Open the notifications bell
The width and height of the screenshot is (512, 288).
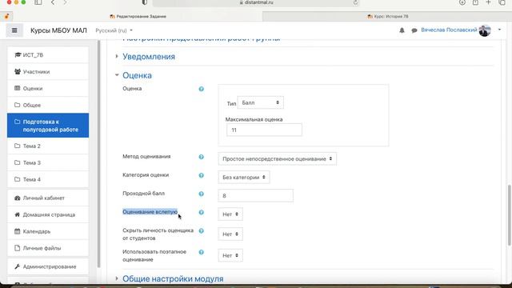coord(402,30)
